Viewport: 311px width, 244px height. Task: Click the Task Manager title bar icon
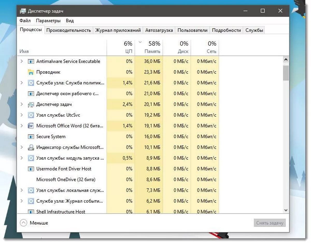[23, 11]
